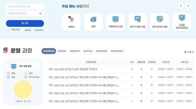This screenshot has width=196, height=109.
Task: Open the 원격 자격증 과정 certificate icon
Action: (137, 19)
